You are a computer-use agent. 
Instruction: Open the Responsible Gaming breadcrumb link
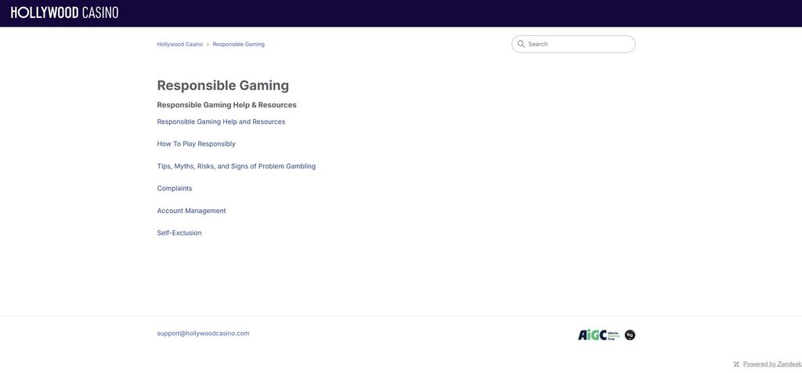[x=238, y=45]
